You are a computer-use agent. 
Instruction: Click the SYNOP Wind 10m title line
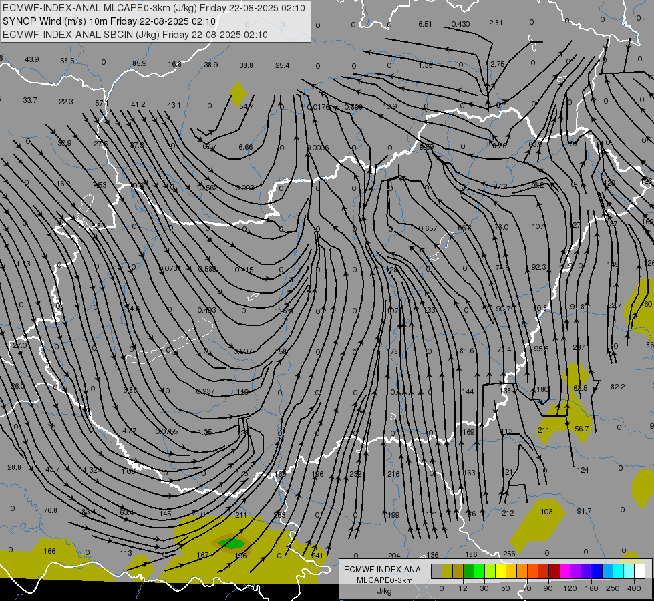(110, 21)
